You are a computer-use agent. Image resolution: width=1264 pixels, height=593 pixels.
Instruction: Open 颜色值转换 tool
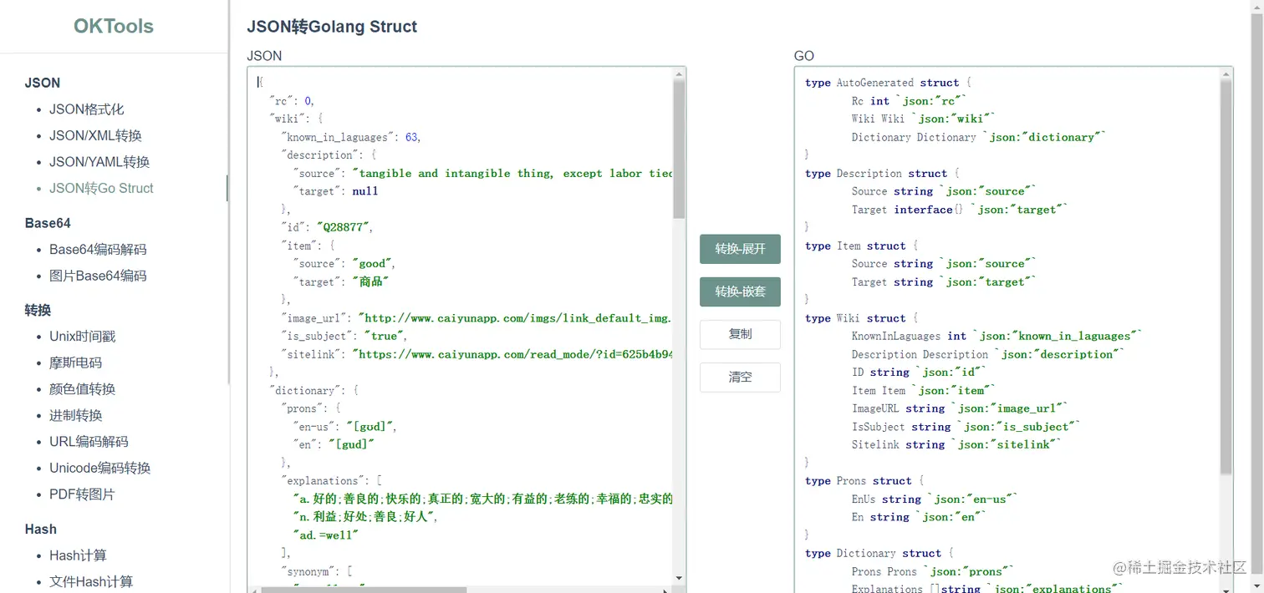pyautogui.click(x=82, y=389)
